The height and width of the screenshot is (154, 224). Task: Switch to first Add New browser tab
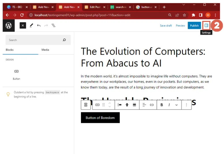[x=43, y=7]
